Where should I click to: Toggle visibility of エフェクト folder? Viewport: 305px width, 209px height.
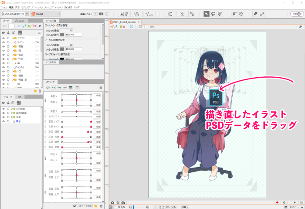point(3,38)
